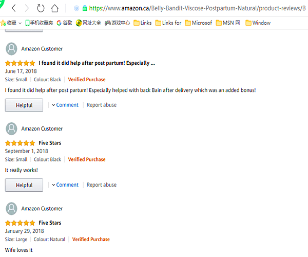The width and height of the screenshot is (308, 257).
Task: Open the Window bookmark folder
Action: pos(258,23)
